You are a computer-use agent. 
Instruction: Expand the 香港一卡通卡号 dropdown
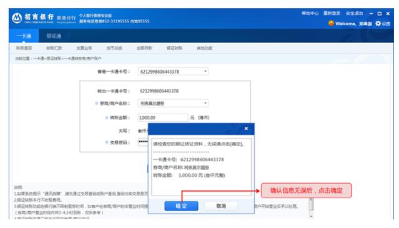(205, 71)
